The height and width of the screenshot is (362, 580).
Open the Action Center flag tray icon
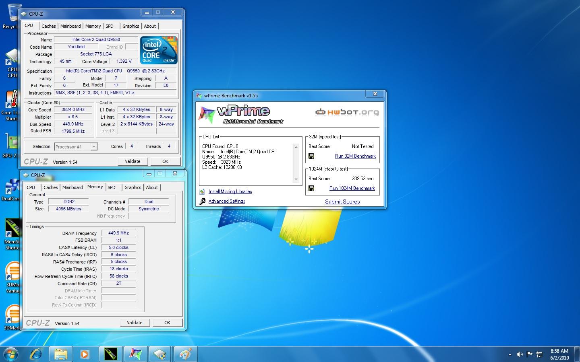529,354
